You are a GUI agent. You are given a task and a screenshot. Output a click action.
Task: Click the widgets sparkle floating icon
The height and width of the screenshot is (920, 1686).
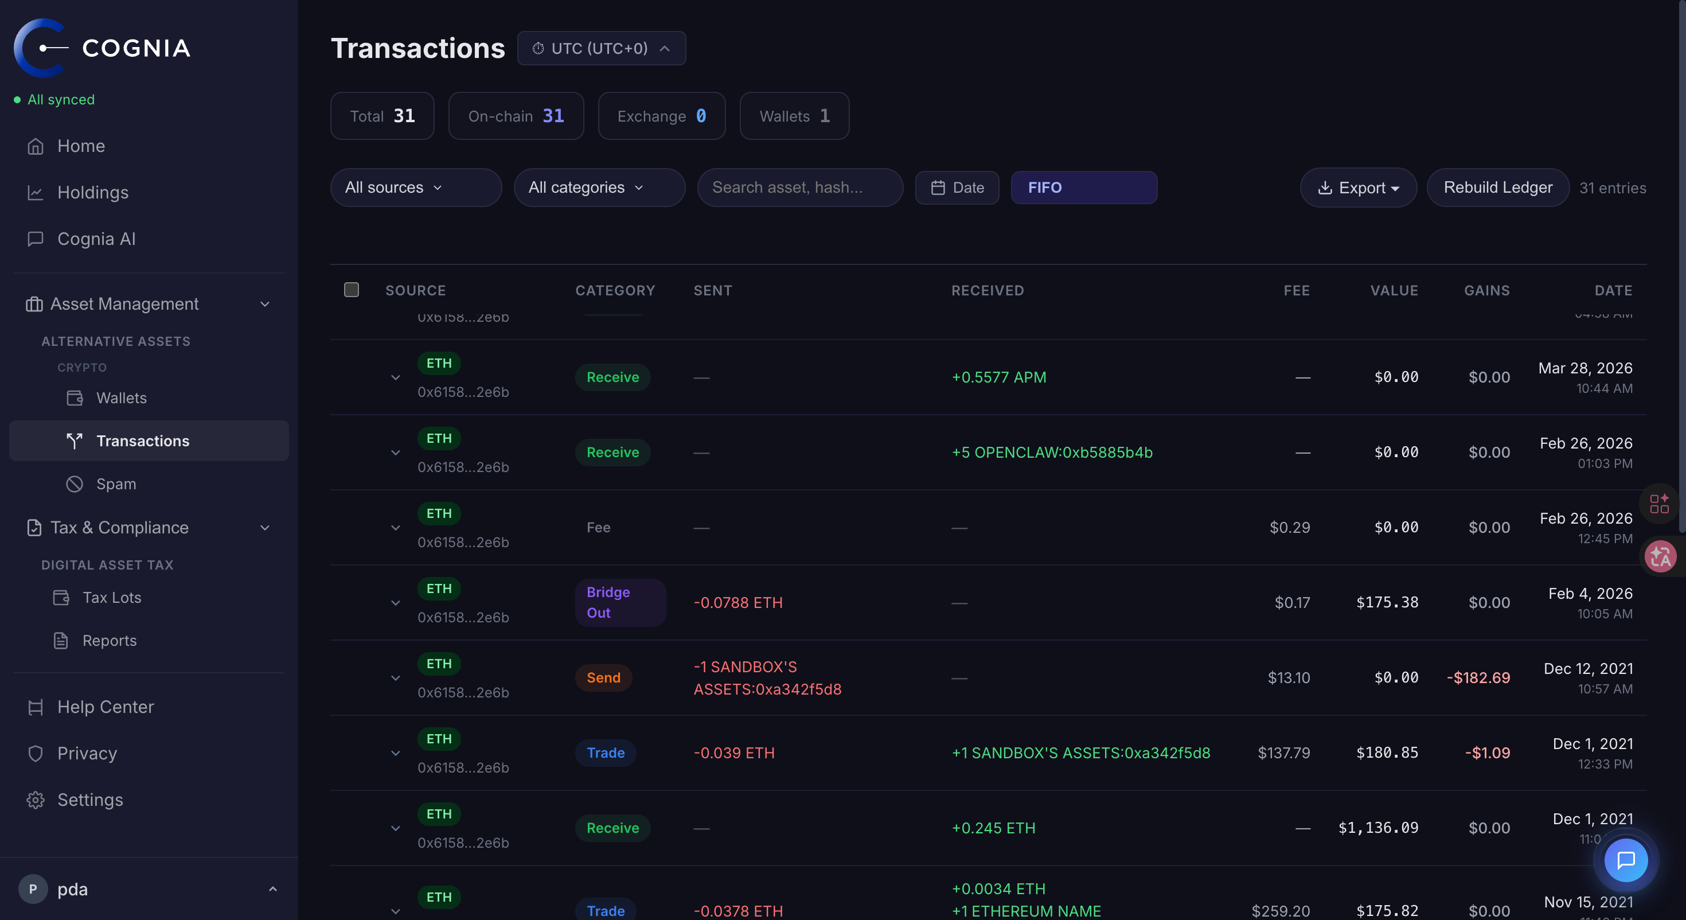(1659, 504)
